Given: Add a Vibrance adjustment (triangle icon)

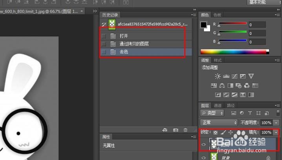Looking at the screenshot, I should pos(251,76).
